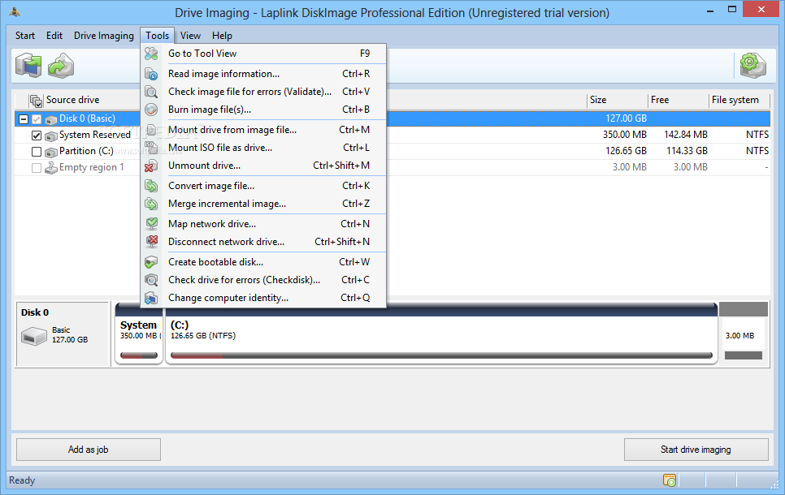Click the Add as job button
The width and height of the screenshot is (785, 495).
89,450
